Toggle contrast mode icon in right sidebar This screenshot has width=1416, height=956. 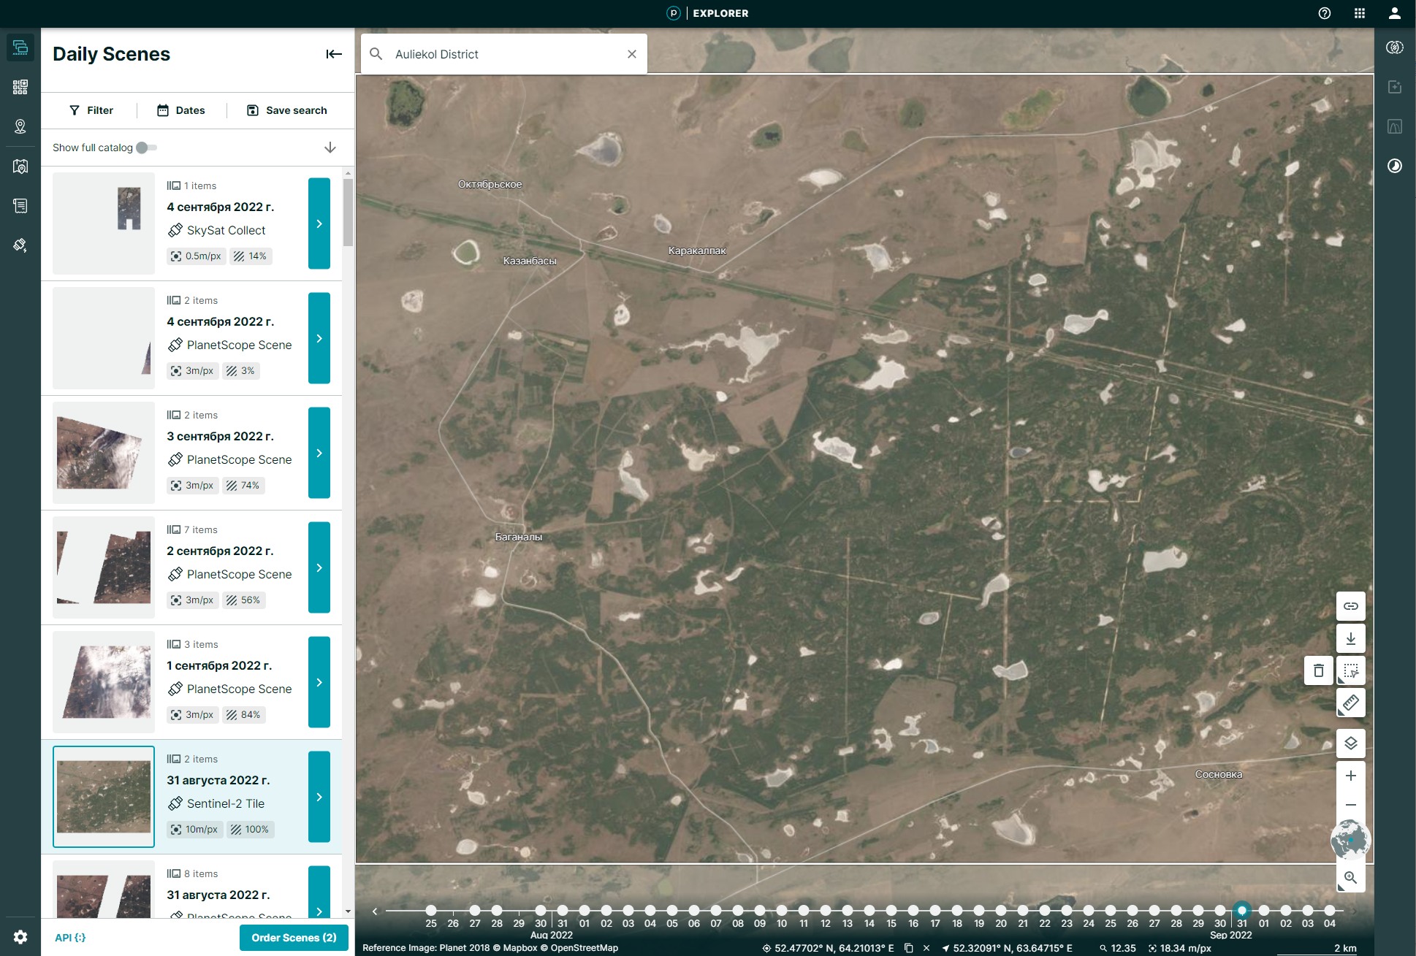point(1394,166)
